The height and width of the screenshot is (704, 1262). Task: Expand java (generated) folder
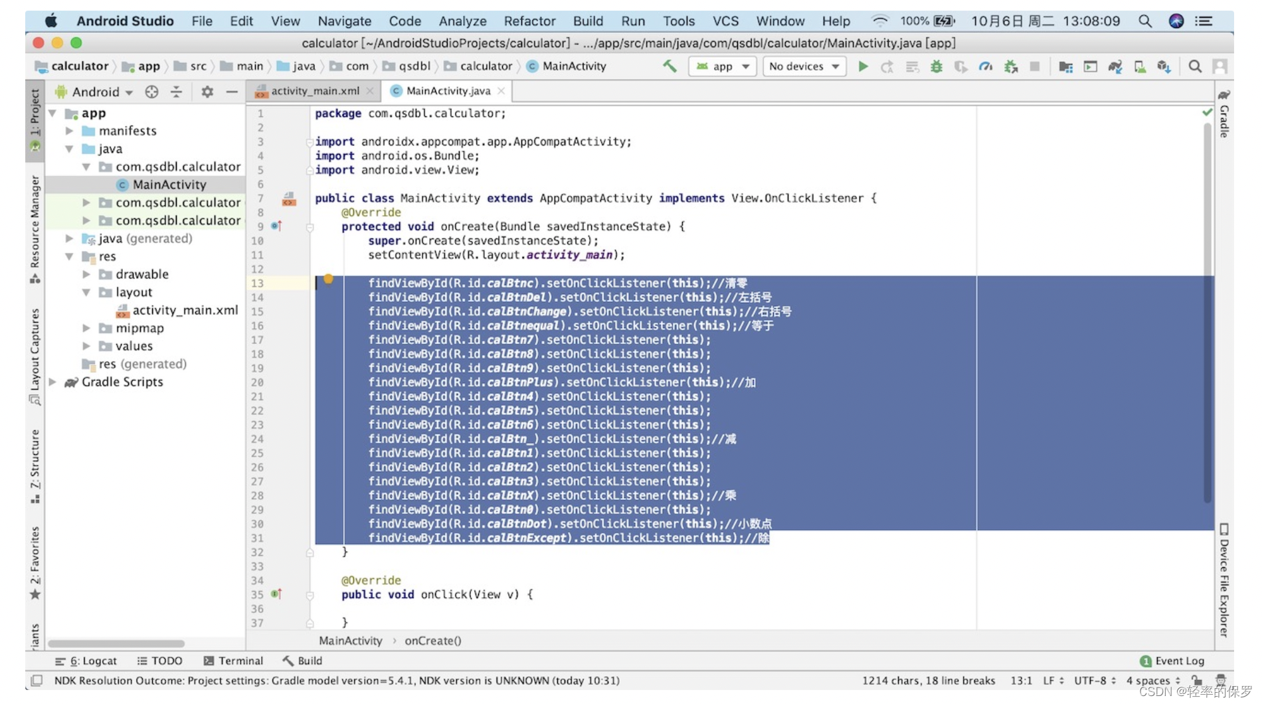pos(69,238)
